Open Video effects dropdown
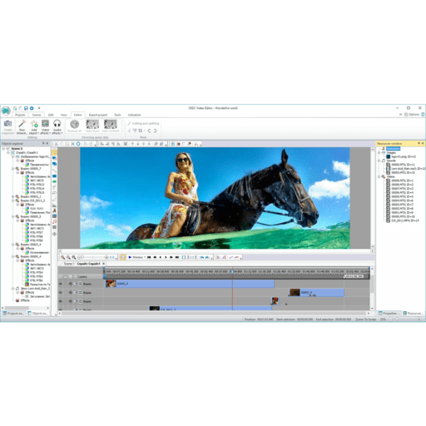 (46, 131)
